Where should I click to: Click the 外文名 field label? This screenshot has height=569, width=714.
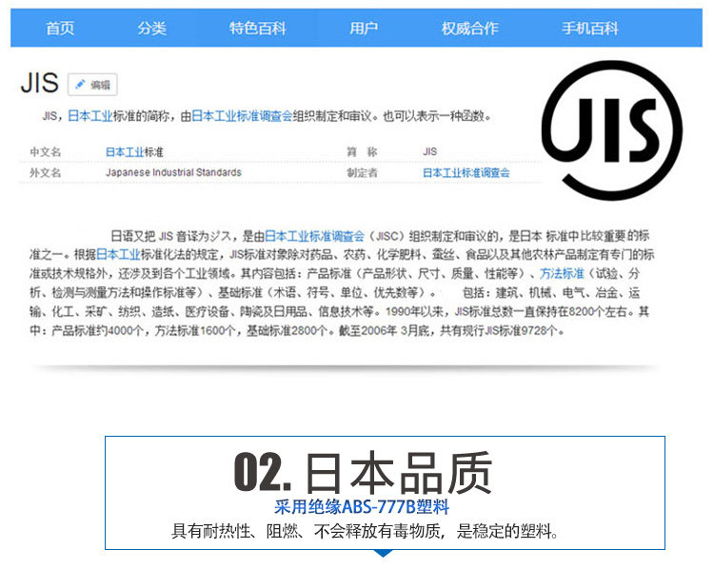pyautogui.click(x=45, y=172)
